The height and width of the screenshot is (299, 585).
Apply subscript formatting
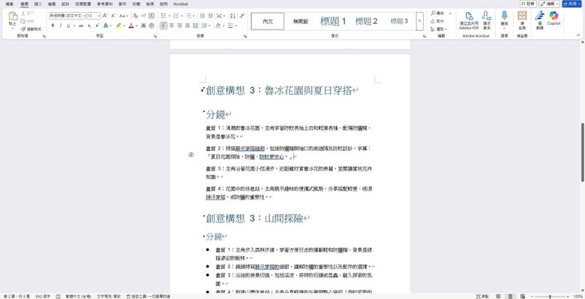click(x=89, y=26)
